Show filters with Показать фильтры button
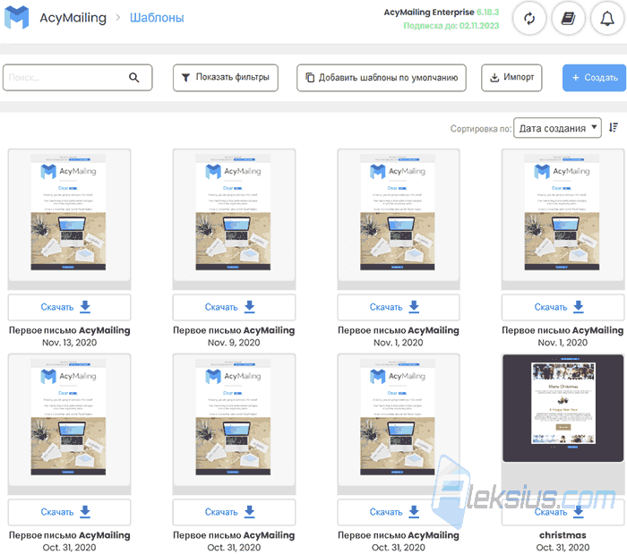 click(x=226, y=78)
